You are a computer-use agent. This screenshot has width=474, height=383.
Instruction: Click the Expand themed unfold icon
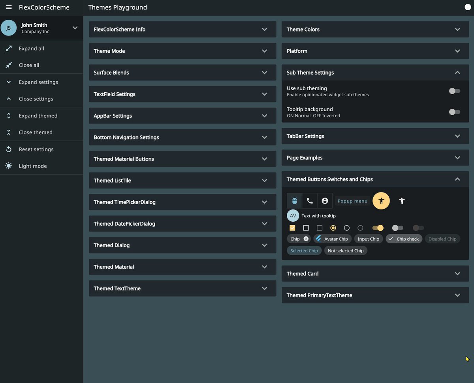tap(9, 116)
